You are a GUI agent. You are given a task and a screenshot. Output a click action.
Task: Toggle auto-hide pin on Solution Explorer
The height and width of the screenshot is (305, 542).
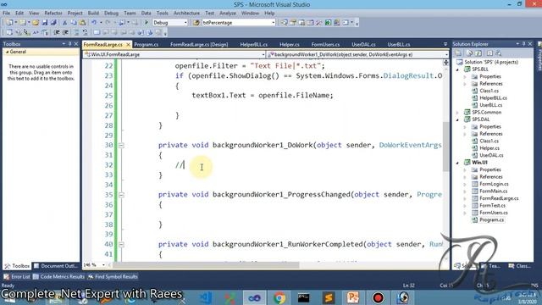click(x=523, y=44)
